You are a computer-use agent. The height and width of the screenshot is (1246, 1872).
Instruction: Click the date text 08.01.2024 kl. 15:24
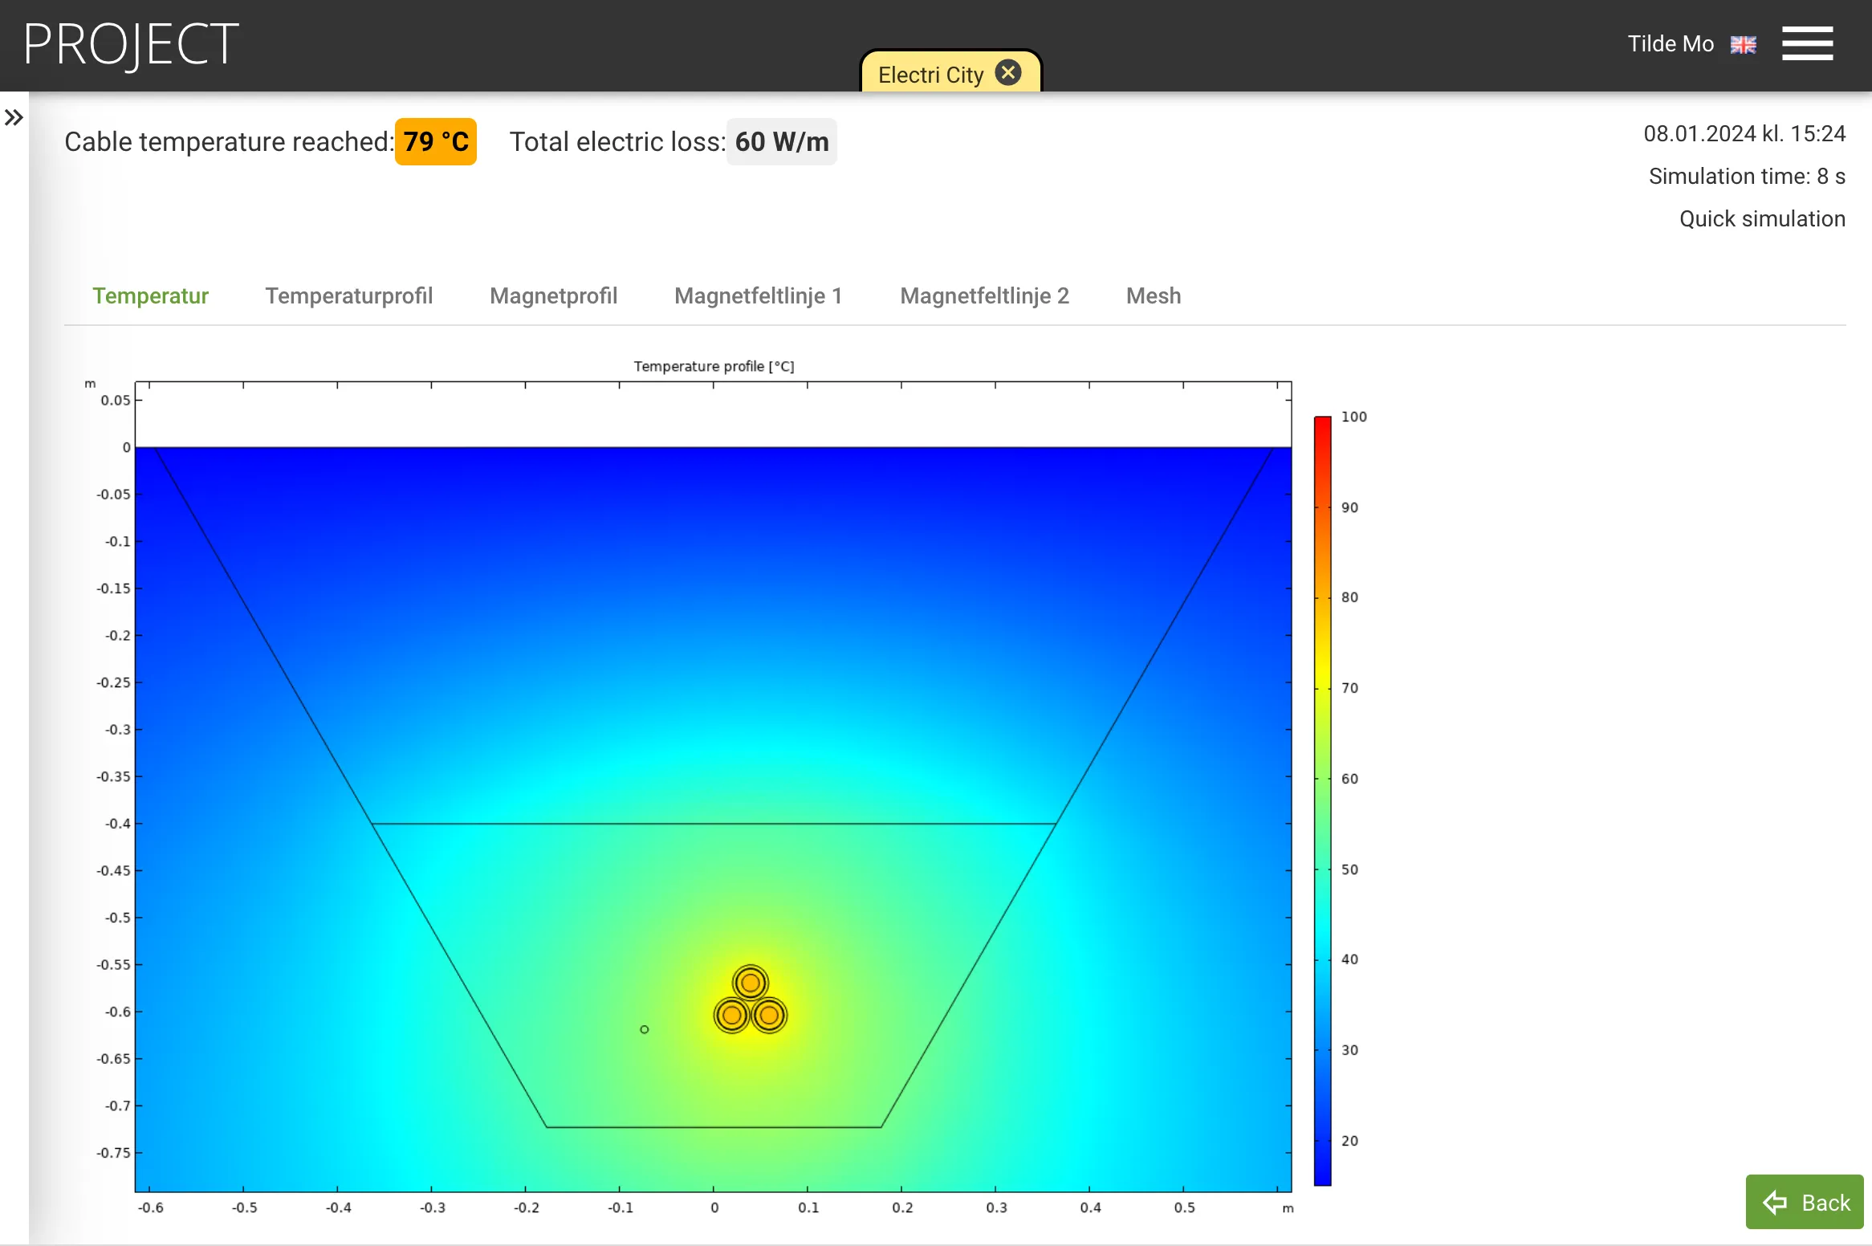pyautogui.click(x=1744, y=133)
